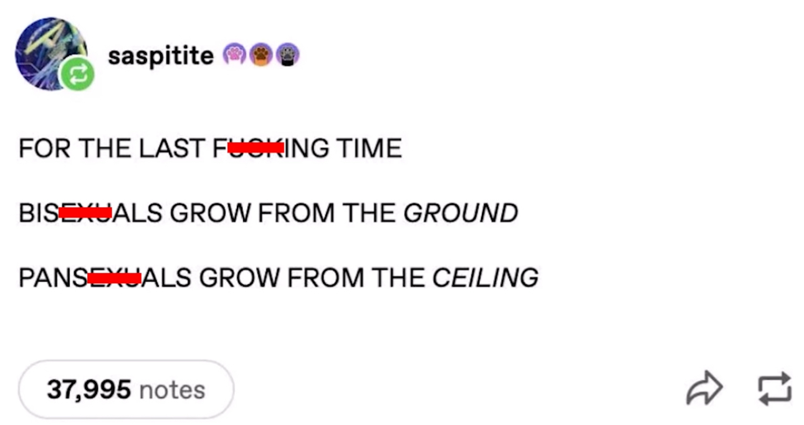Open the saspitite blog link
Screen dimensions: 804x425
click(160, 55)
